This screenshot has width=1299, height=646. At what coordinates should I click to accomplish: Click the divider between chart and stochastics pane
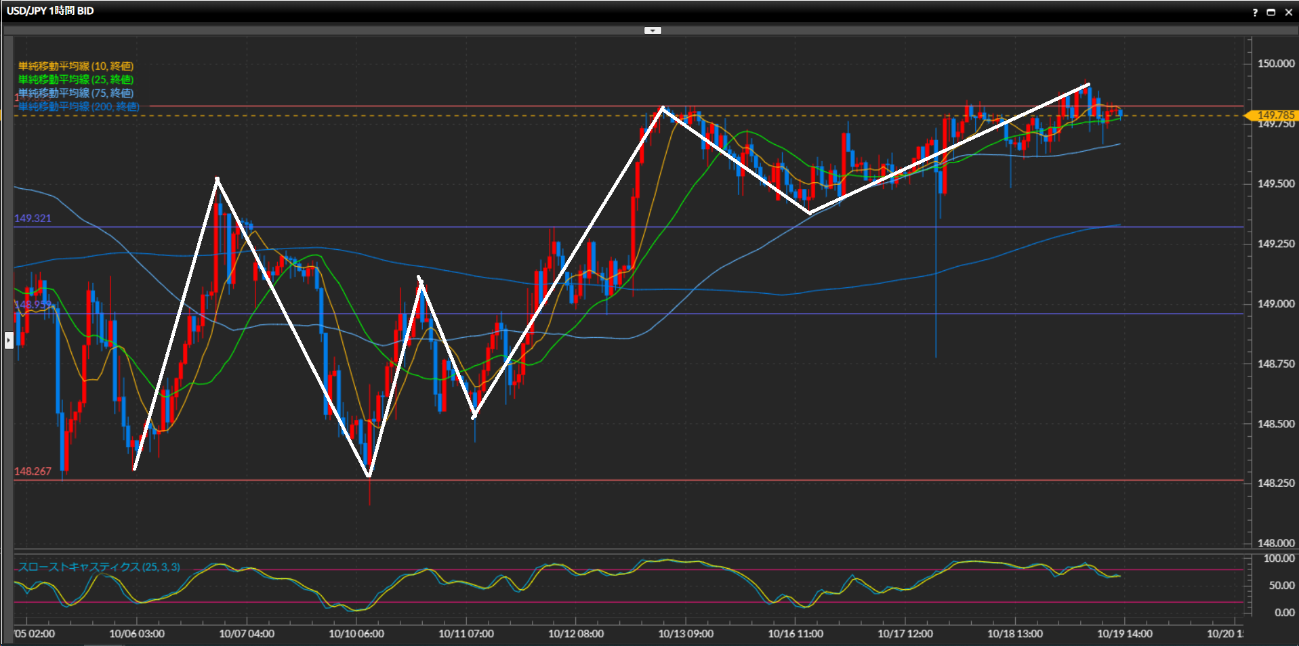pyautogui.click(x=630, y=551)
